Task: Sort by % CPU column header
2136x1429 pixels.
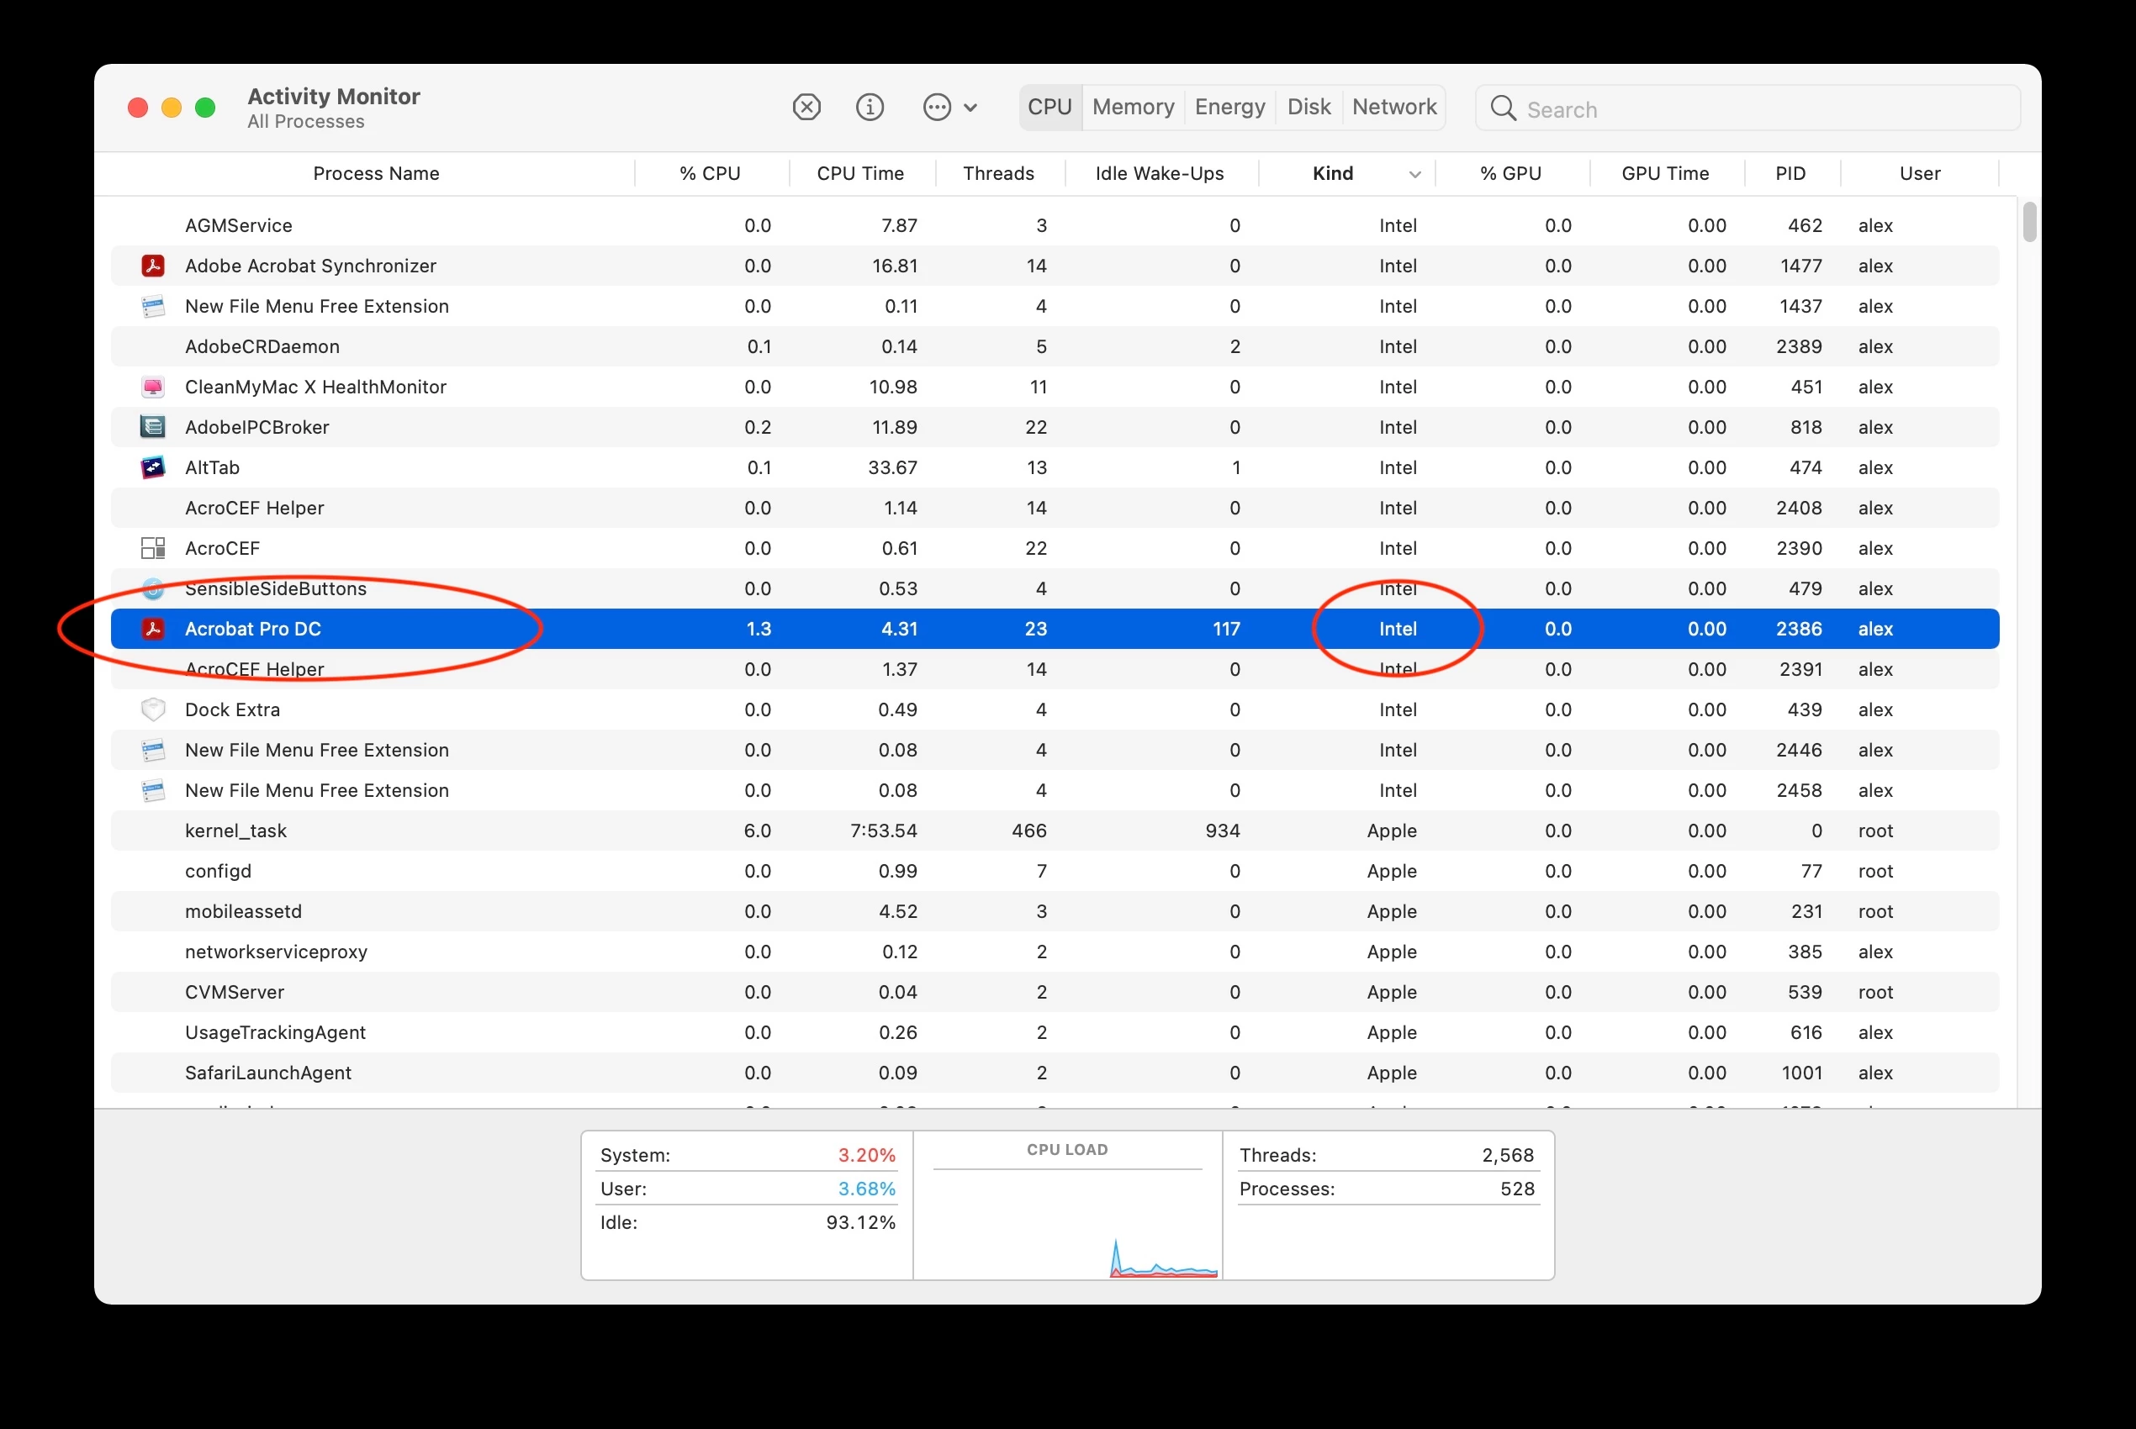Action: coord(709,174)
